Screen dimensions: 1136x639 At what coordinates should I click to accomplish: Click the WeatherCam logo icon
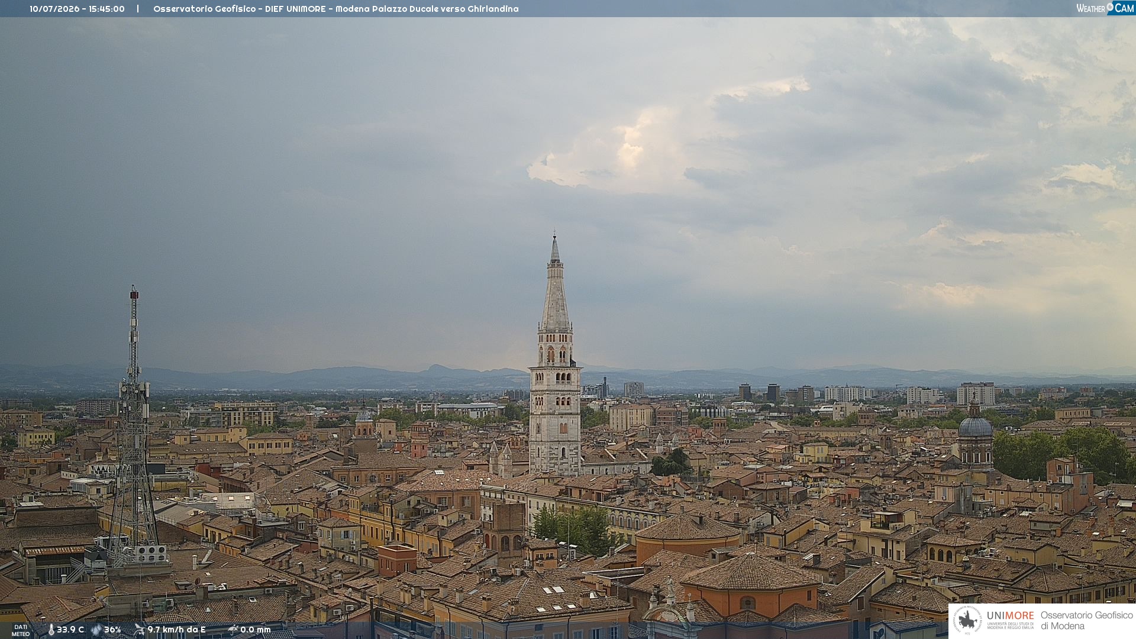[1105, 8]
